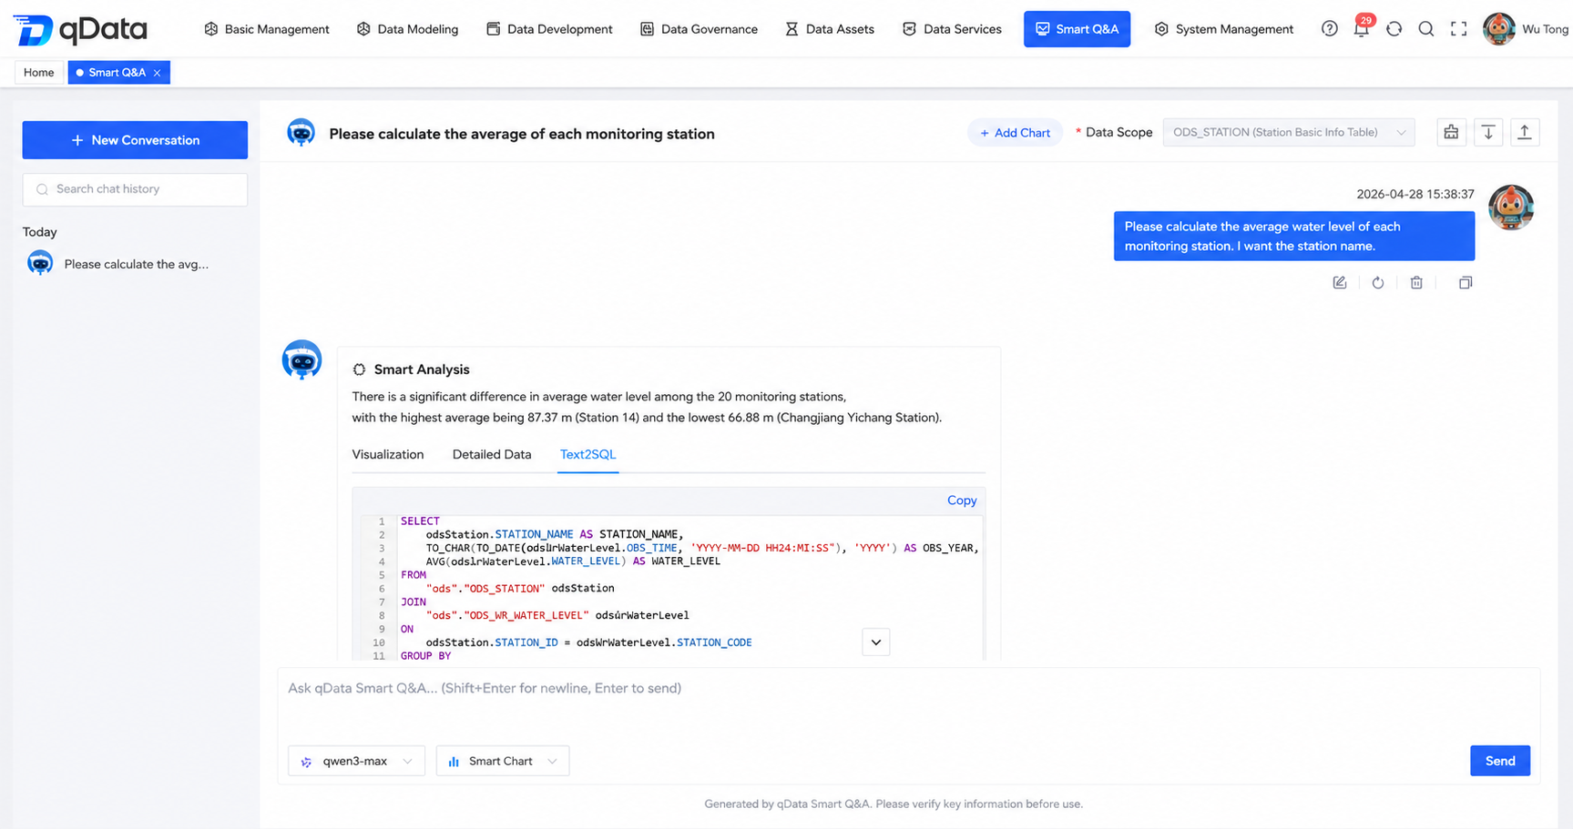Regenerate the message using the circular arrow icon
This screenshot has height=829, width=1573.
click(x=1378, y=283)
